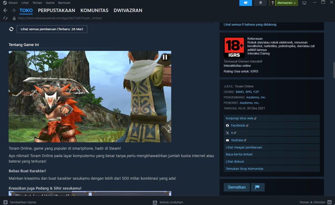Click the 18+ IGRS rating badge

(234, 47)
